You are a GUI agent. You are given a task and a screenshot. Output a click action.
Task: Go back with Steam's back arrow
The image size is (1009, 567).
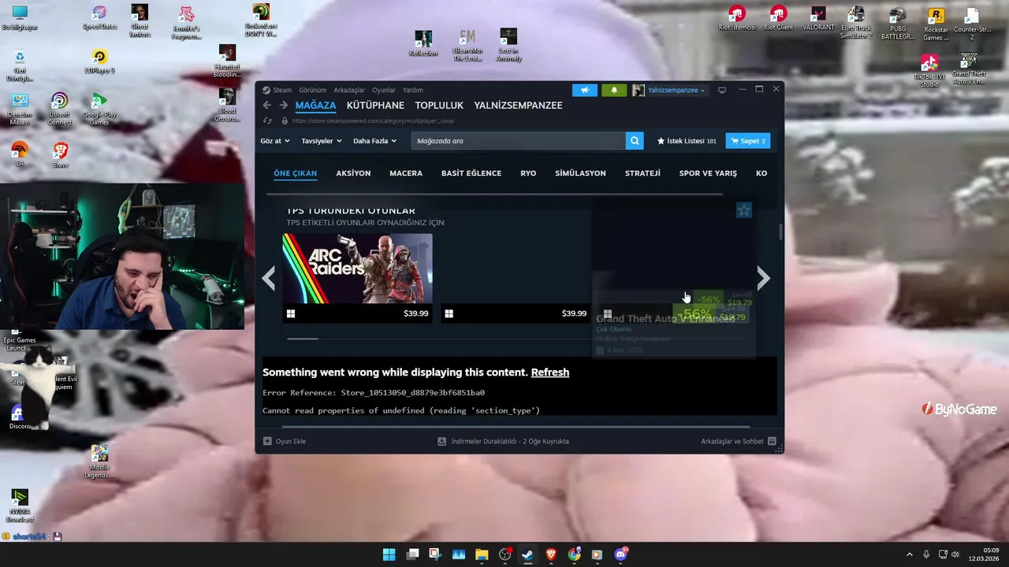coord(266,106)
